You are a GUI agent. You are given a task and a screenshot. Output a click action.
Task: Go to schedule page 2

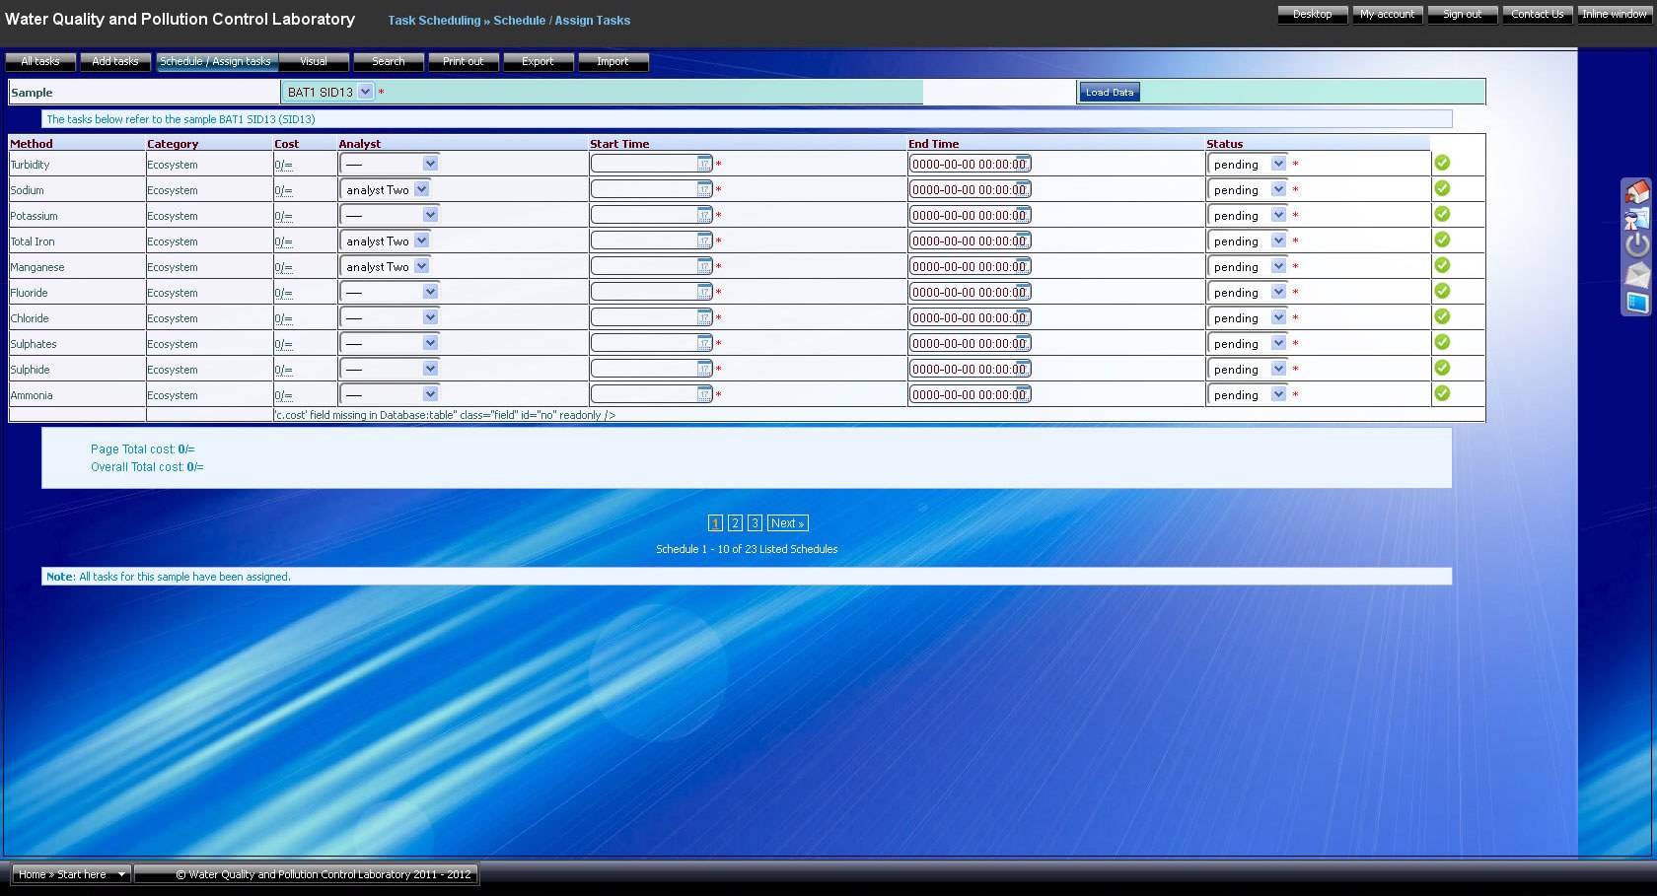click(x=735, y=523)
